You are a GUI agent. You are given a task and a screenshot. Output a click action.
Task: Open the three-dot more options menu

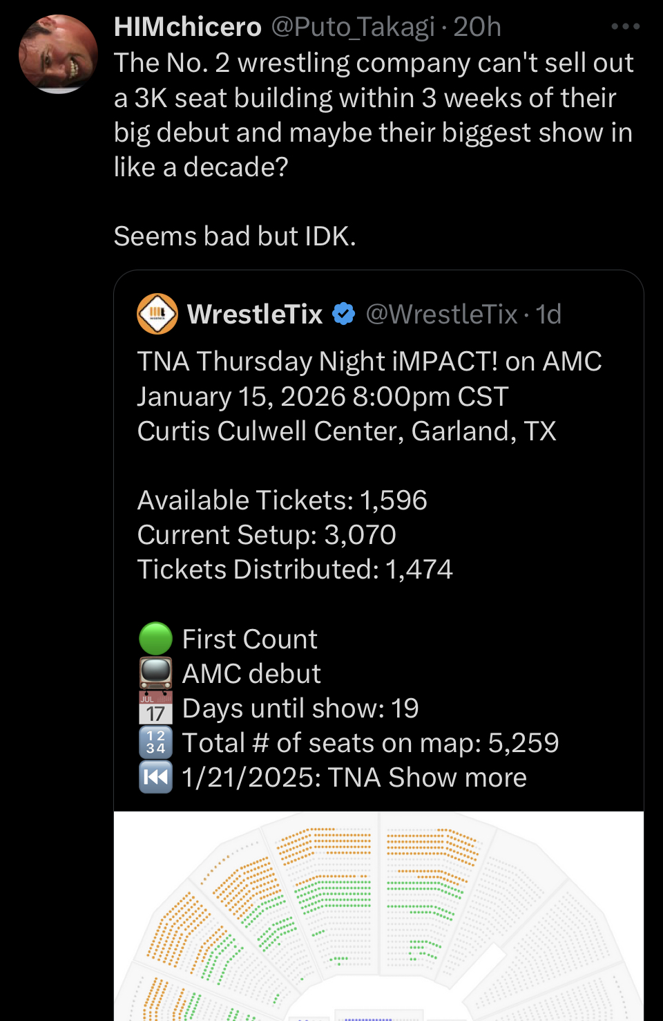coord(626,27)
